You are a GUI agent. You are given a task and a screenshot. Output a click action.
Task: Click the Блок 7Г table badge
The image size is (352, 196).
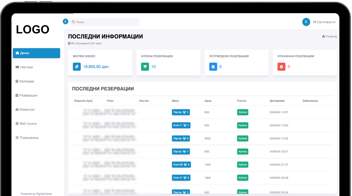click(181, 125)
